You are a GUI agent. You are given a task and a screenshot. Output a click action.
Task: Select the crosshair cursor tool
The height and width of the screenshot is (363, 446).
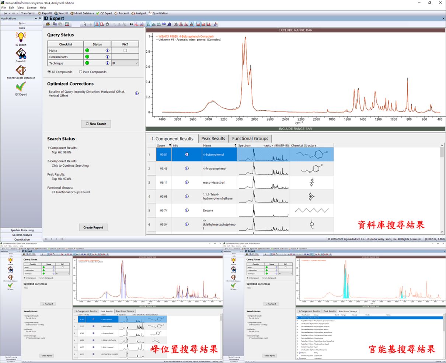pos(90,24)
